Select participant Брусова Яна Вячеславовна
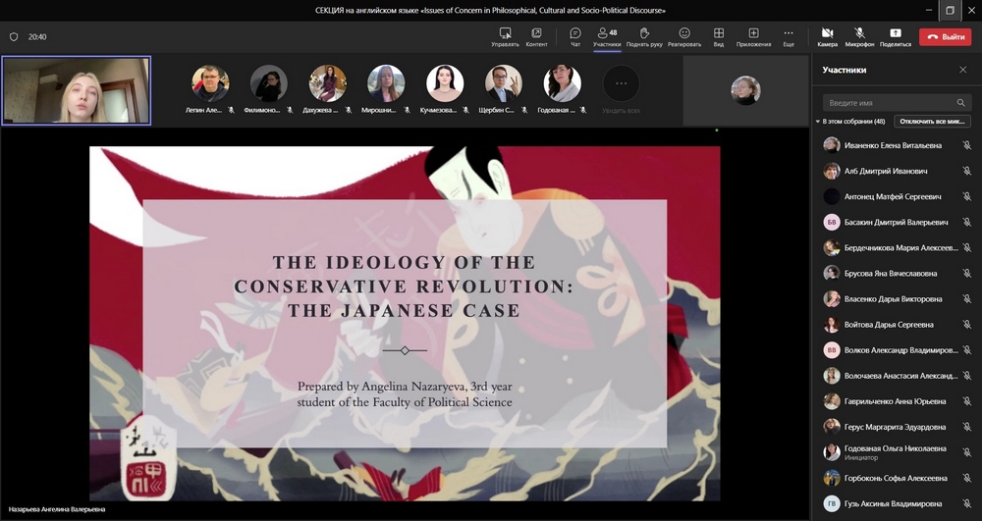This screenshot has height=521, width=982. pos(897,274)
